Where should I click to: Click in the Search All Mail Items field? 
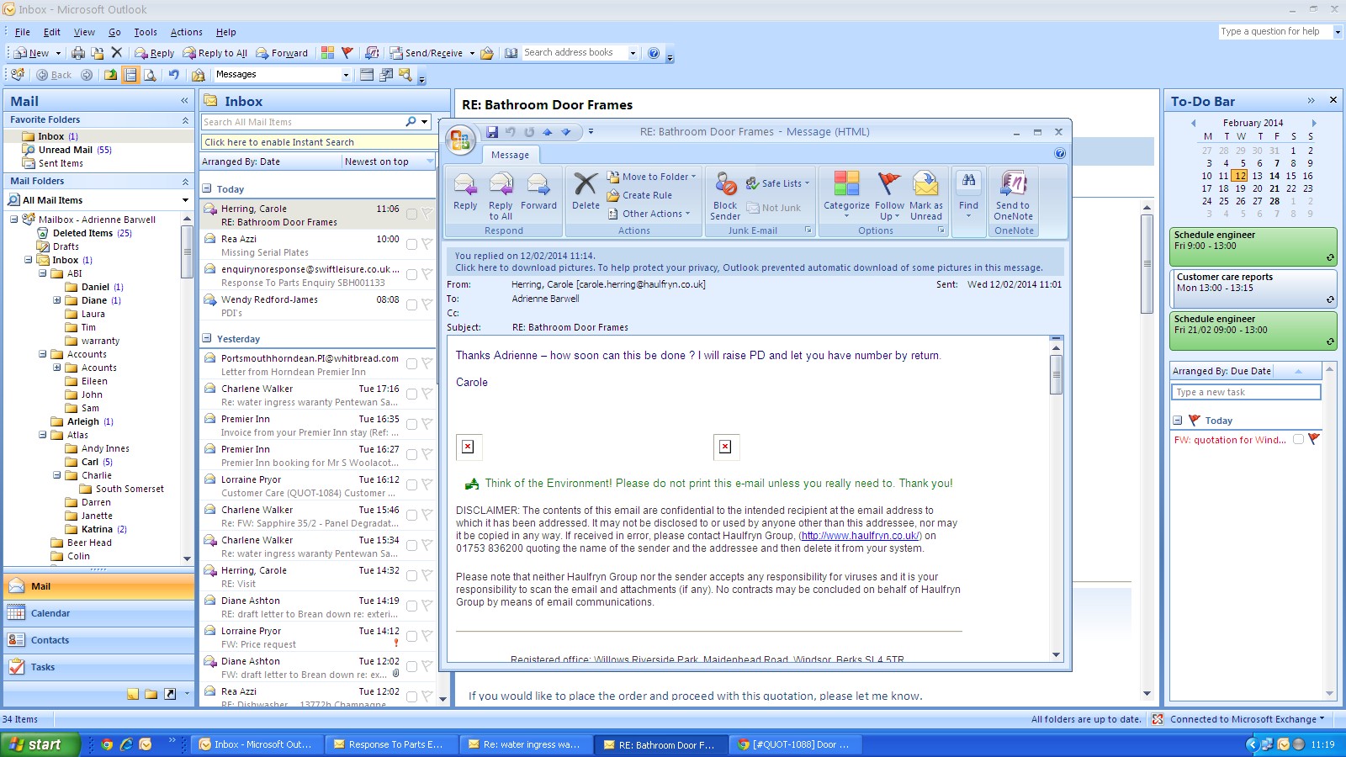pyautogui.click(x=303, y=122)
